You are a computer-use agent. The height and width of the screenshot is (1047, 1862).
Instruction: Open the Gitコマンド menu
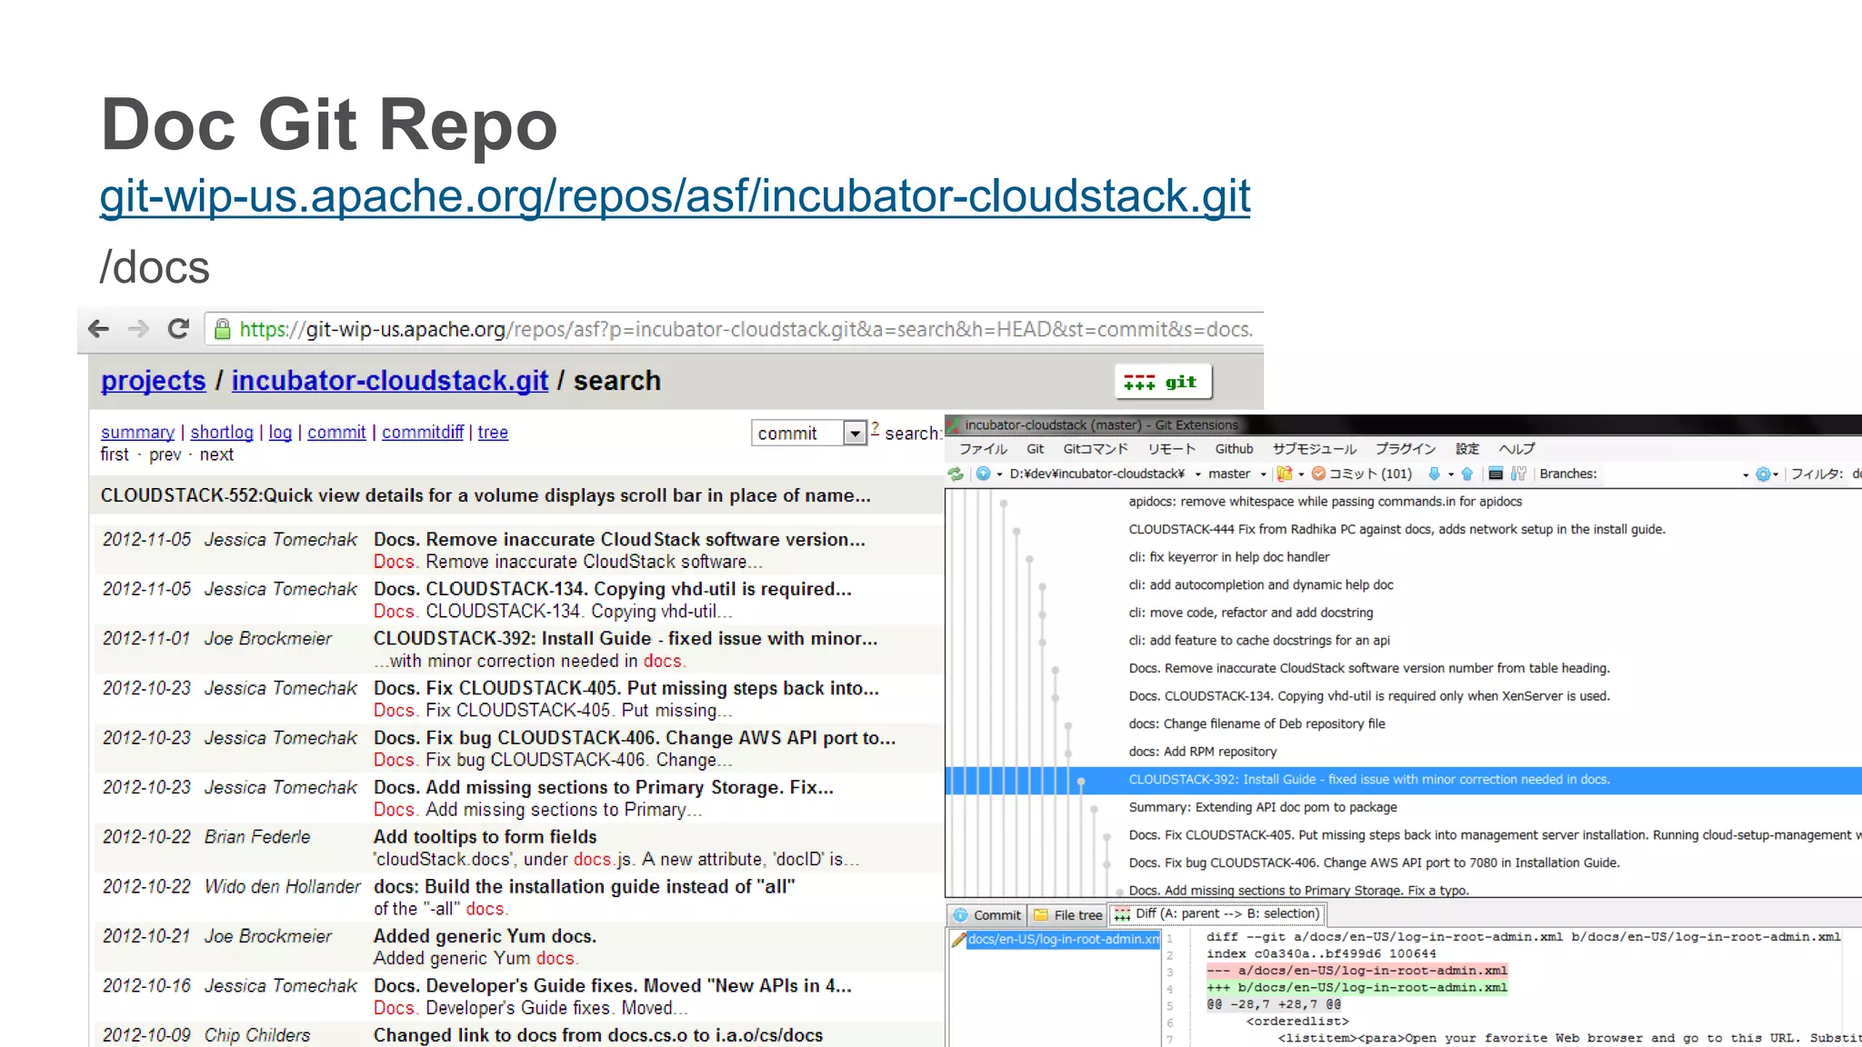[1095, 449]
